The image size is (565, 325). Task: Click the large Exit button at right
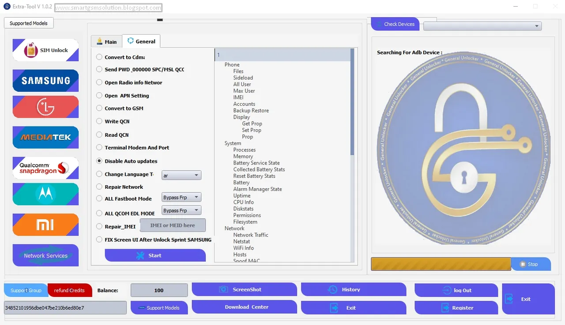tap(528, 299)
